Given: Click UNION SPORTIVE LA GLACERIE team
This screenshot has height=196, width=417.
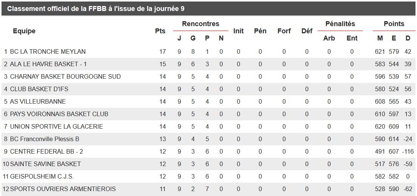Looking at the screenshot, I should coord(56,126).
